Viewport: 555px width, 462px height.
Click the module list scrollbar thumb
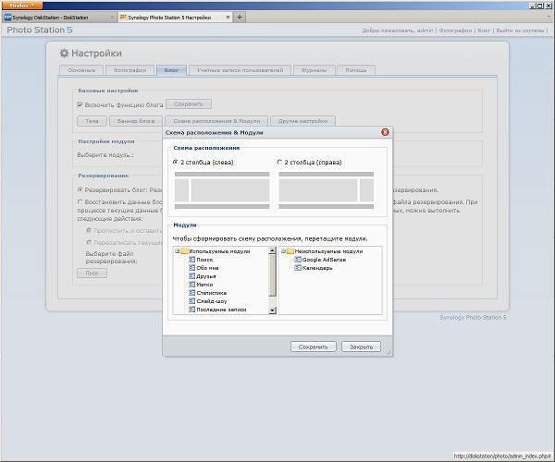272,275
